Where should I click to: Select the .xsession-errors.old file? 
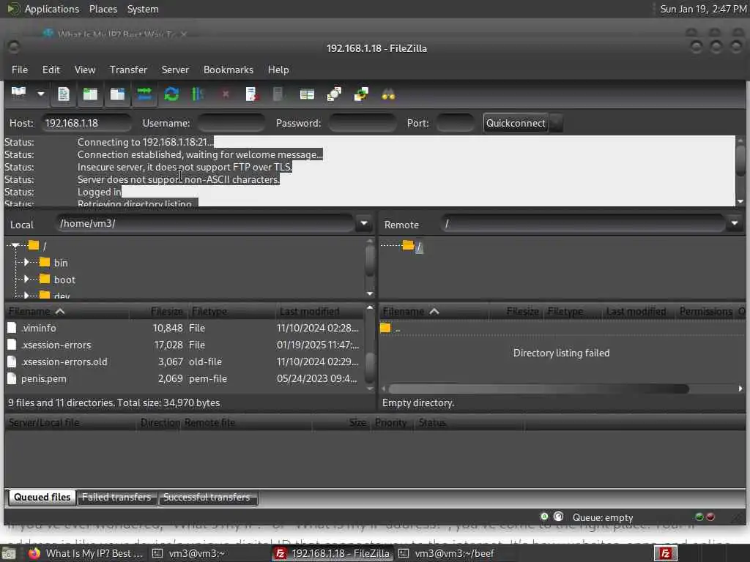pos(64,361)
